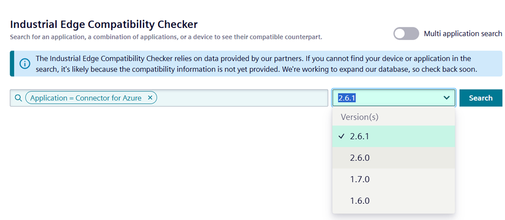Click the info banner about partner data

pyautogui.click(x=256, y=63)
